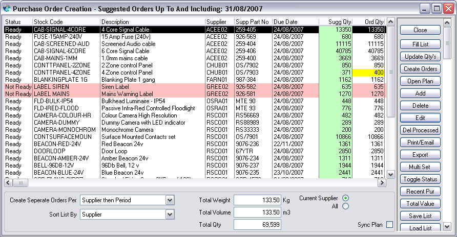Click due date 22/11/2007
This screenshot has width=457, height=237.
pos(288,144)
